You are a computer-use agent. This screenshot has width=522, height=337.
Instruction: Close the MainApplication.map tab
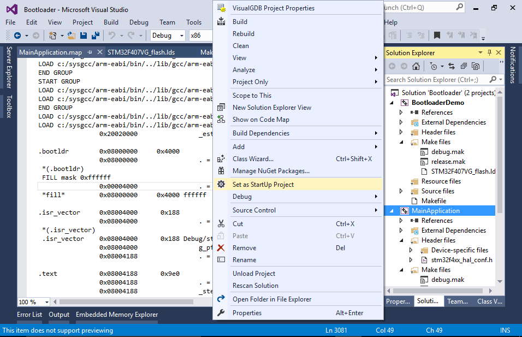click(x=99, y=52)
